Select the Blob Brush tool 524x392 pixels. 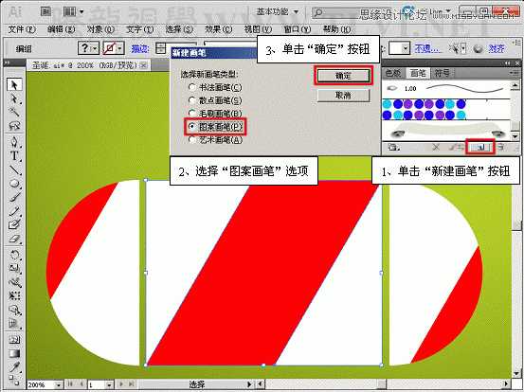click(x=14, y=224)
